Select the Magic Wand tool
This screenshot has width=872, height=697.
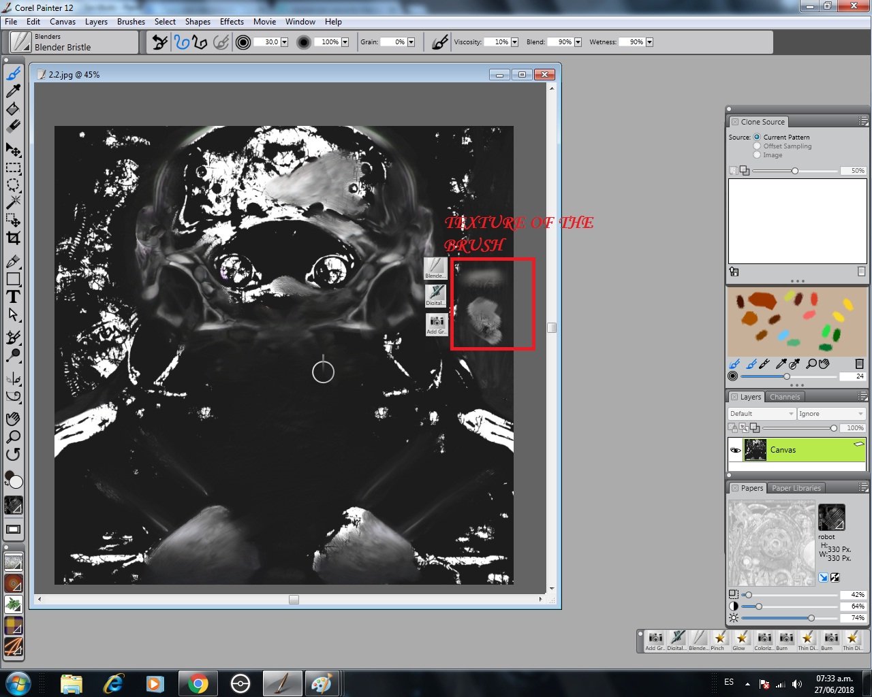coord(13,202)
